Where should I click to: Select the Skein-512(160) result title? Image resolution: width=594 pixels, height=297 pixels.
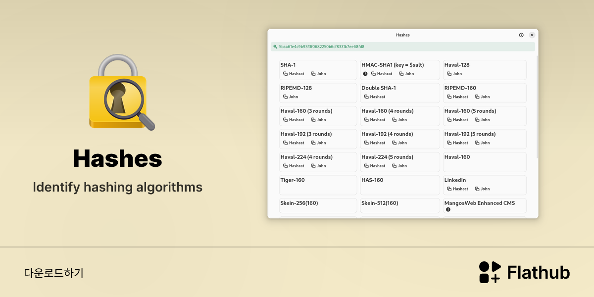pyautogui.click(x=380, y=203)
